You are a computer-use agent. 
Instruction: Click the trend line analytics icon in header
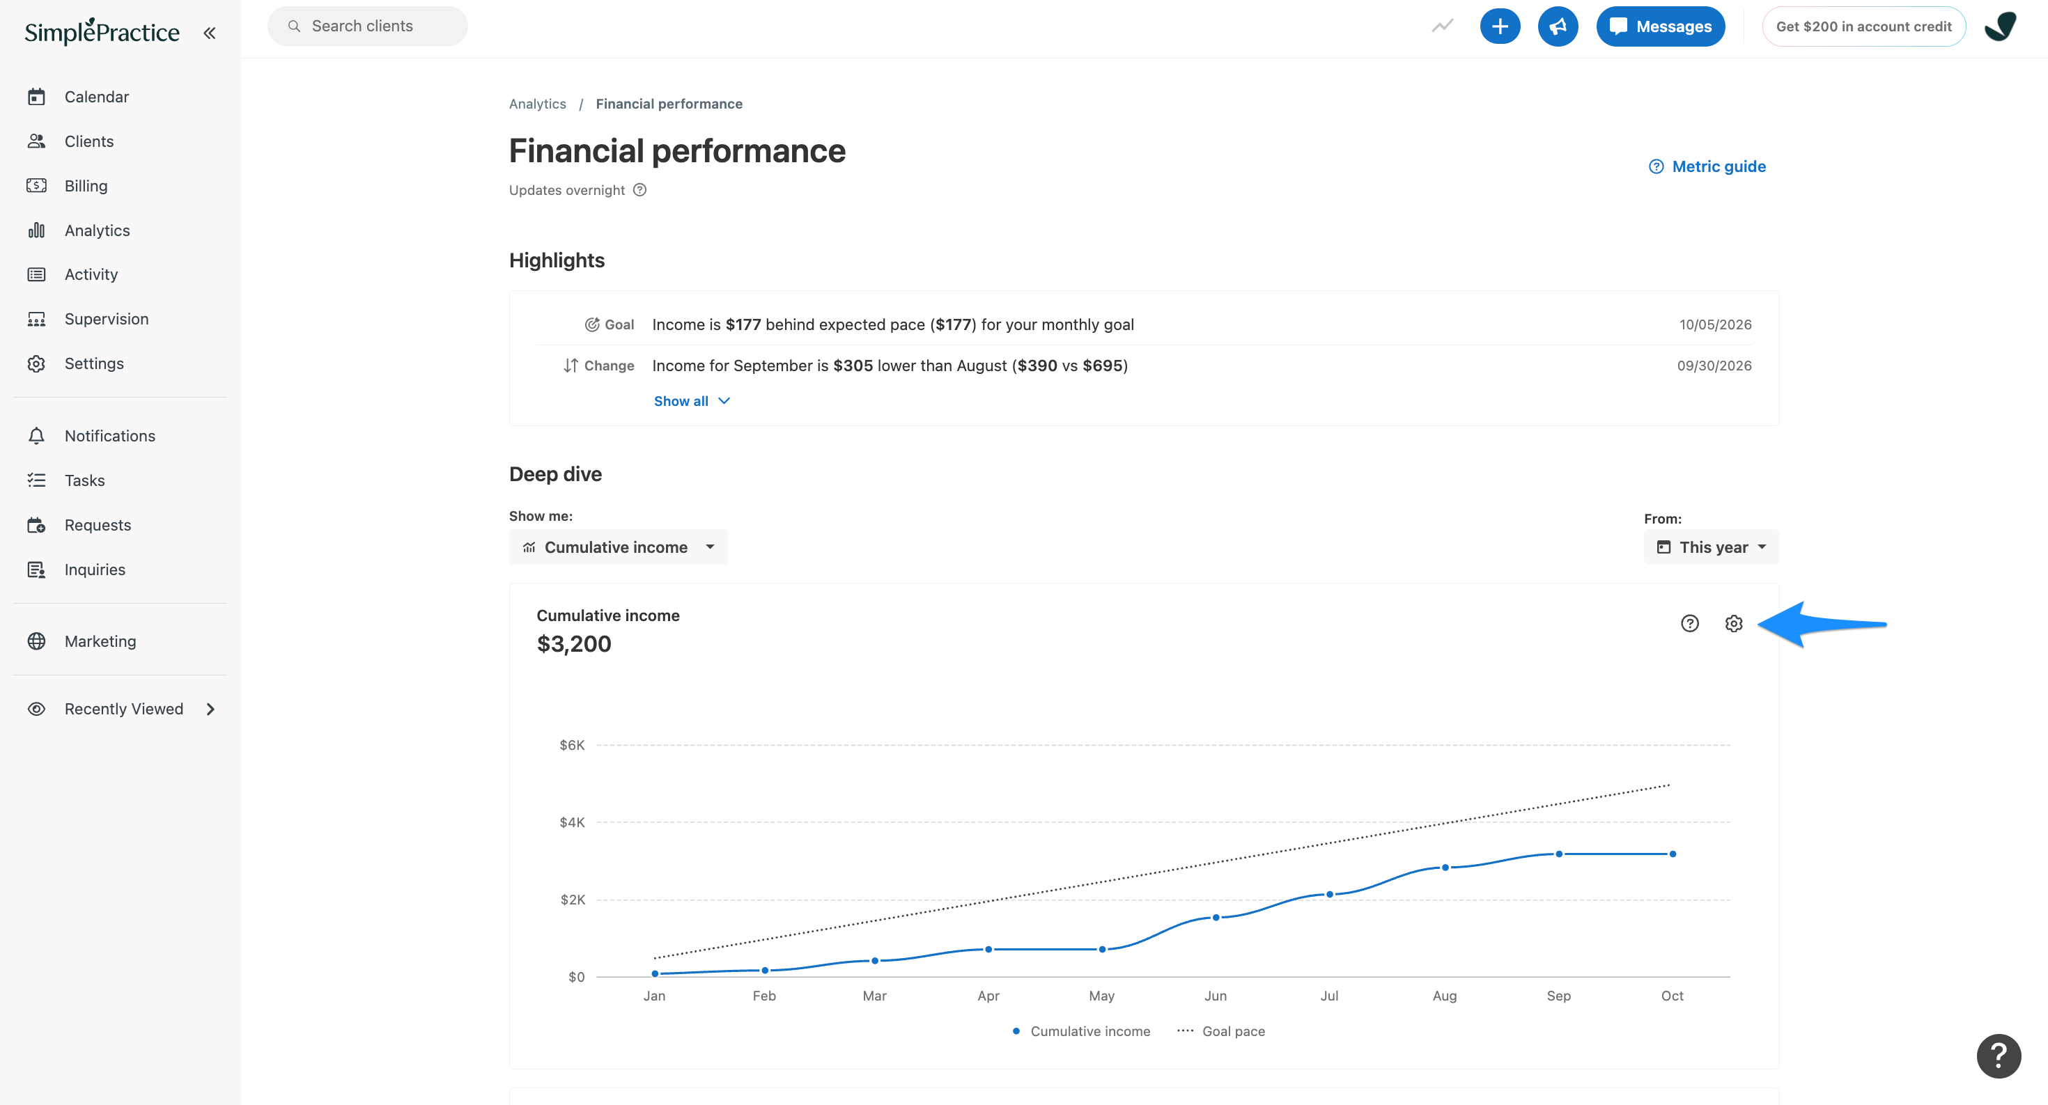coord(1442,26)
